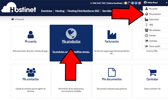
Task: Open Hosting Distribuidores SSD menu
Action: [83, 11]
